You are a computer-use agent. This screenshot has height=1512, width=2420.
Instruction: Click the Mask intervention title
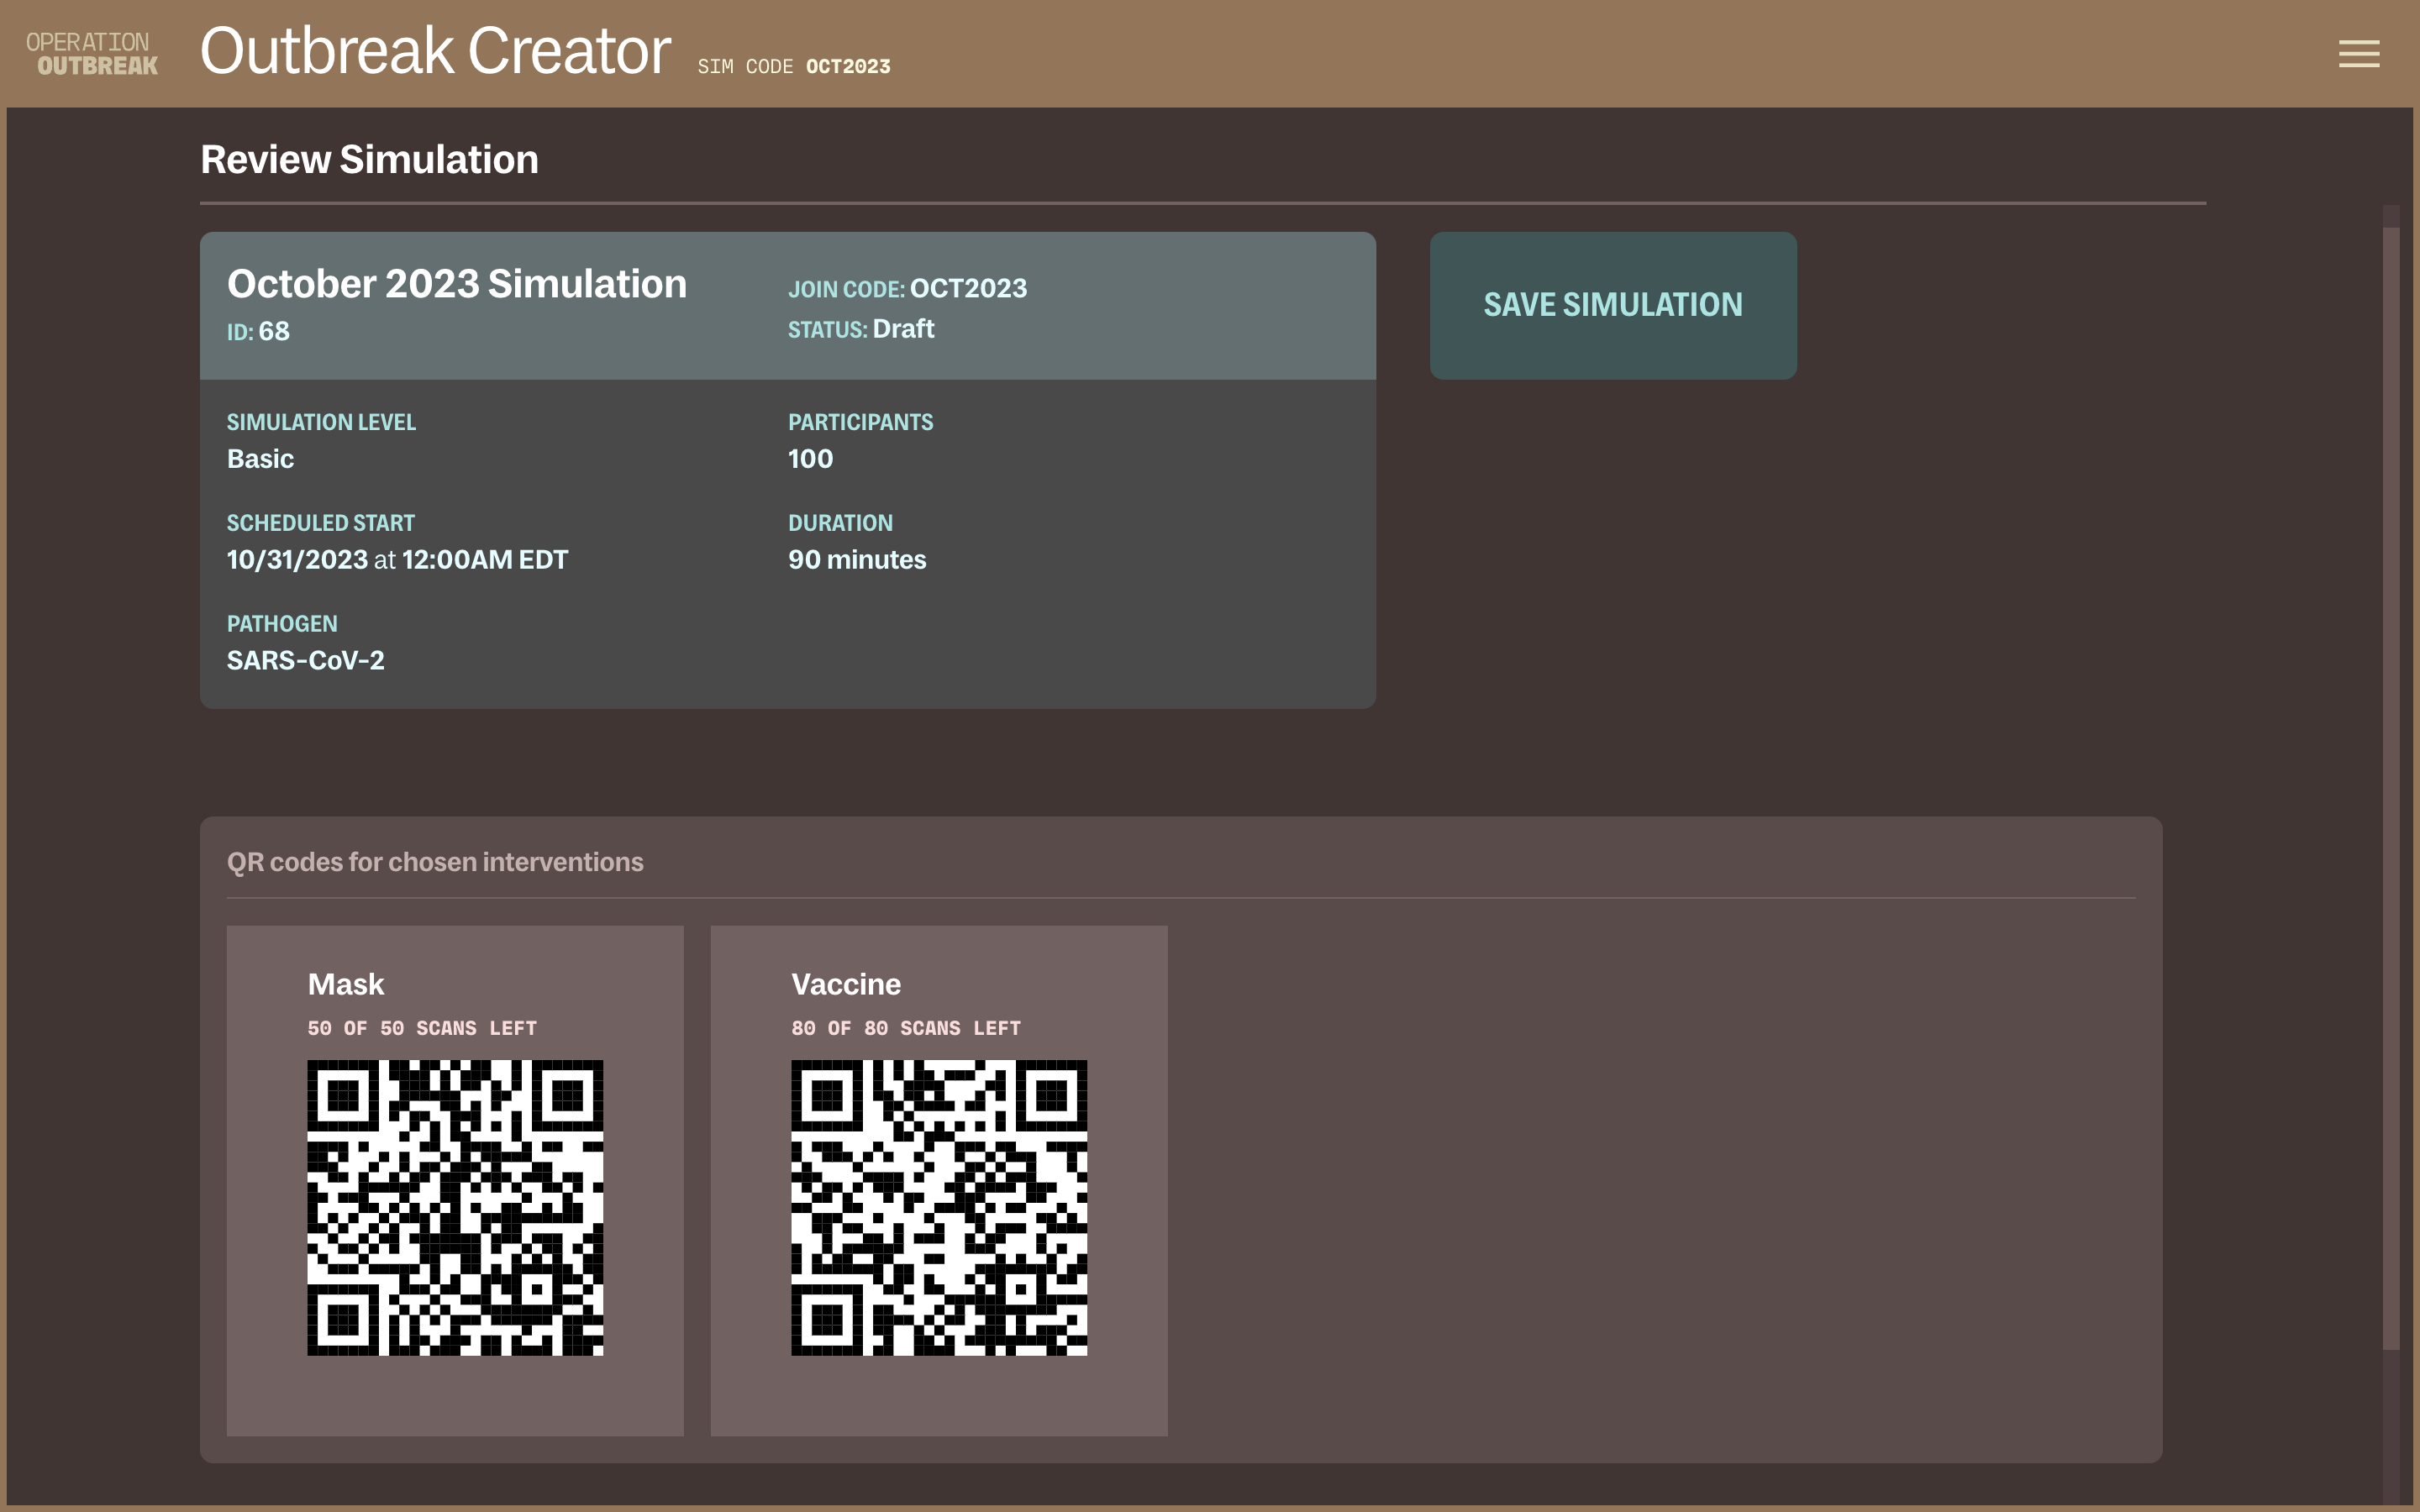pos(345,985)
